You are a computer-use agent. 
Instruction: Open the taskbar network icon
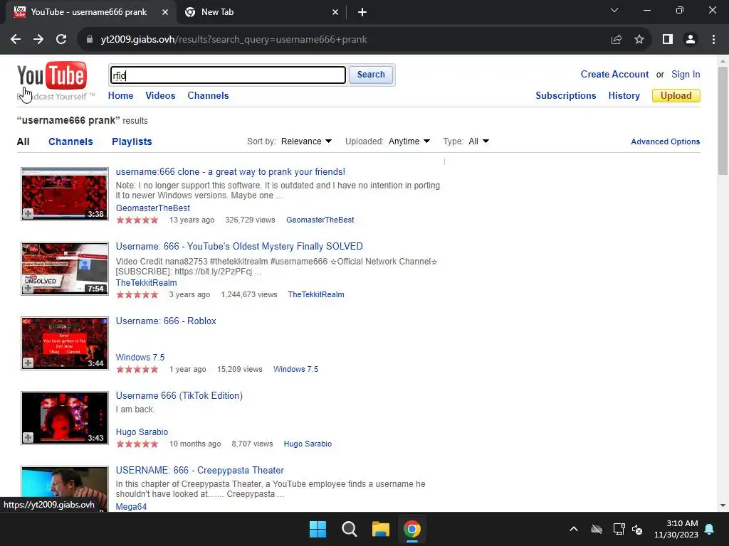619,529
